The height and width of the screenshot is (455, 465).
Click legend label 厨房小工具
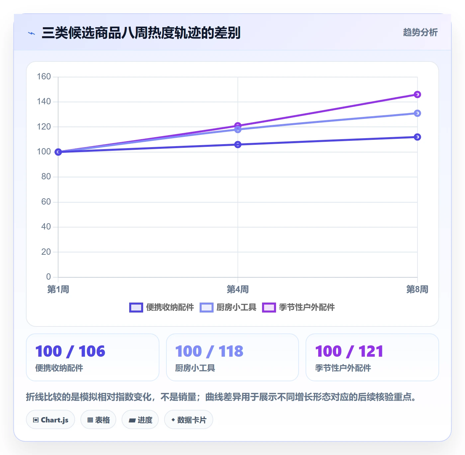pyautogui.click(x=236, y=308)
